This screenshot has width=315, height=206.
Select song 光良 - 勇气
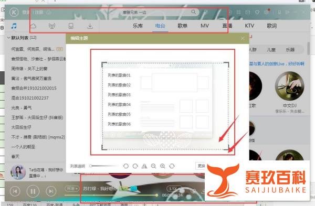[x=22, y=107]
